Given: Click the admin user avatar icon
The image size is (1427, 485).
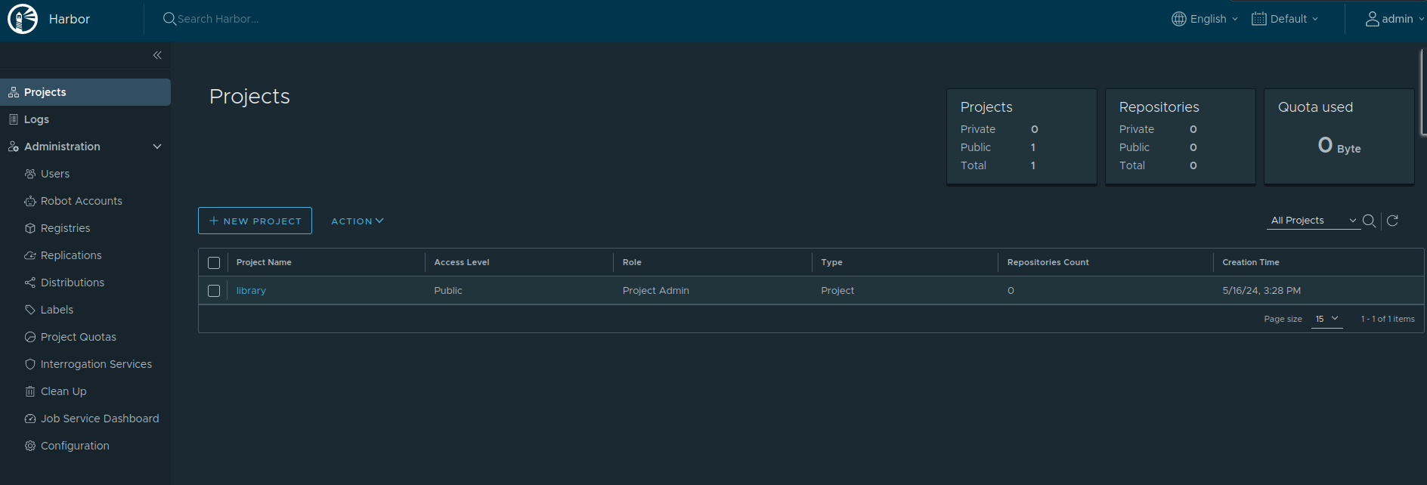Looking at the screenshot, I should (x=1372, y=19).
